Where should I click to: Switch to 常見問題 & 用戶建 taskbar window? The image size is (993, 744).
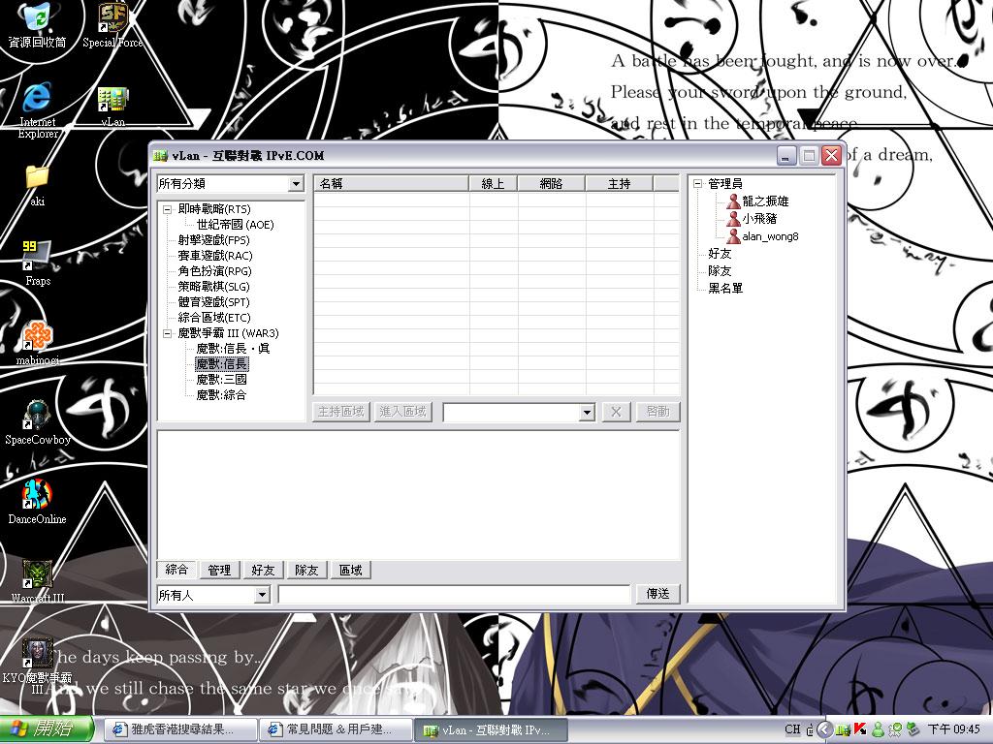pyautogui.click(x=336, y=730)
